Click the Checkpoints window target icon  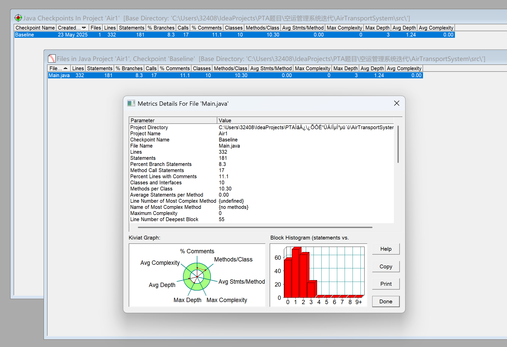[x=18, y=18]
